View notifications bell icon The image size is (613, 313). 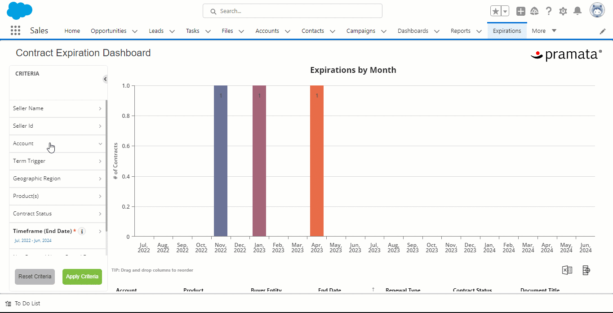point(577,11)
